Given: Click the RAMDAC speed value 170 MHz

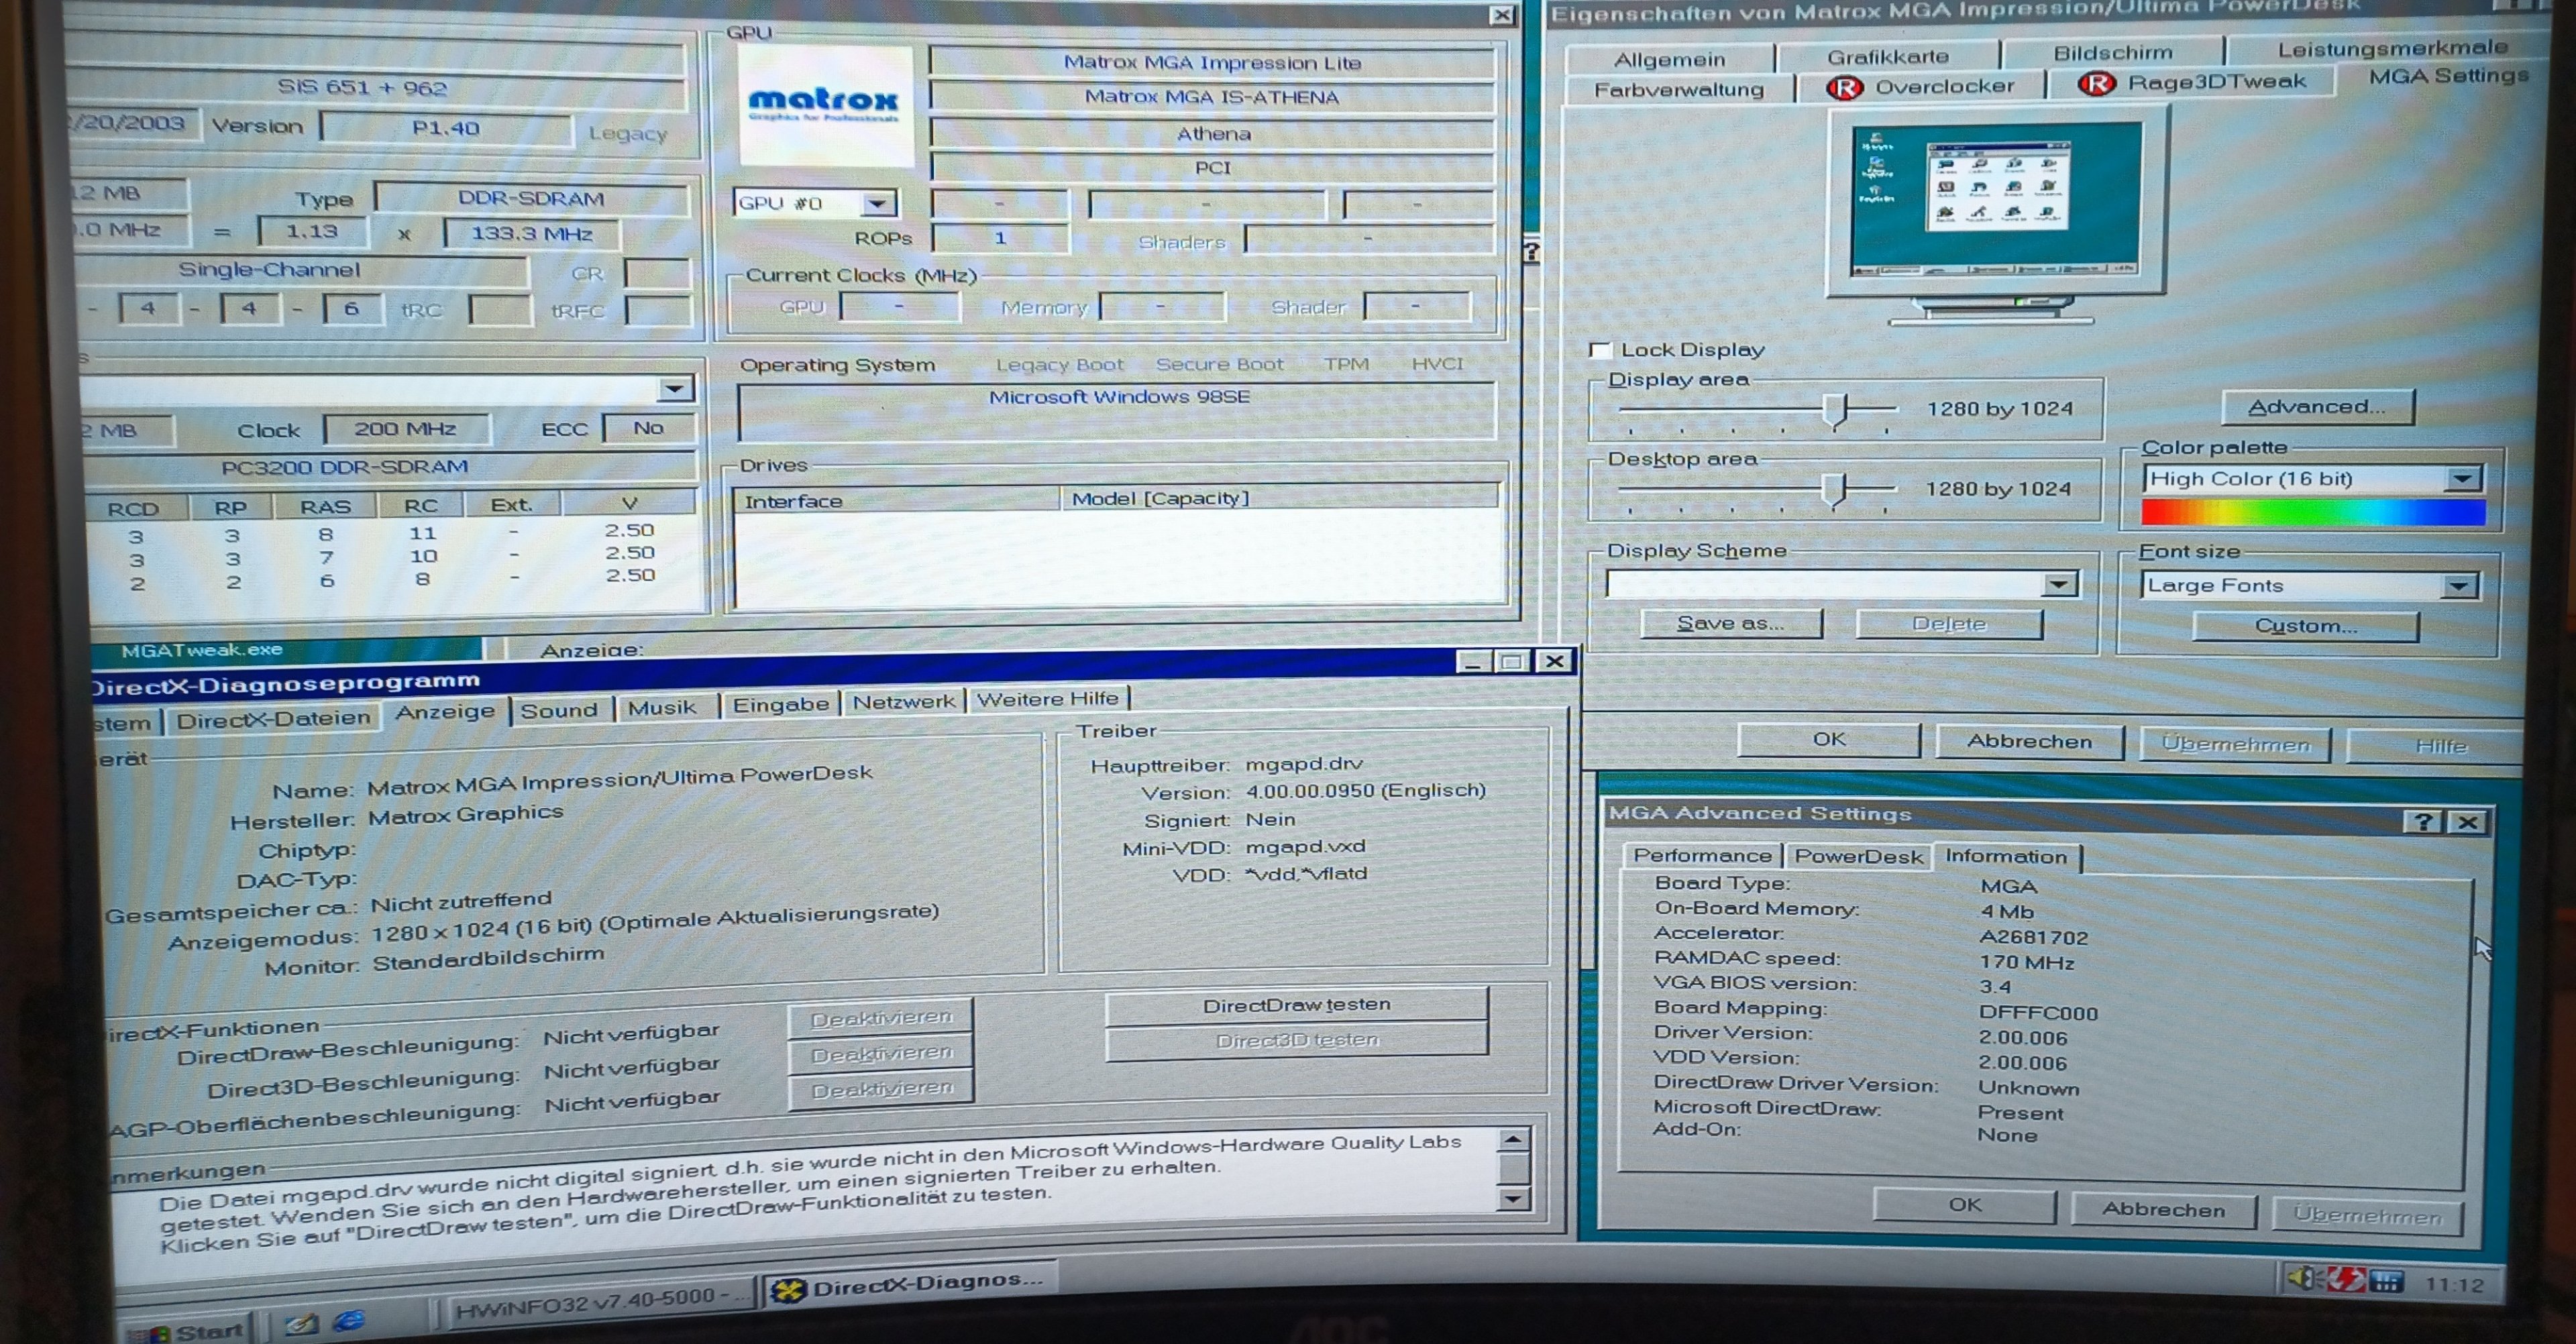Looking at the screenshot, I should (2026, 962).
